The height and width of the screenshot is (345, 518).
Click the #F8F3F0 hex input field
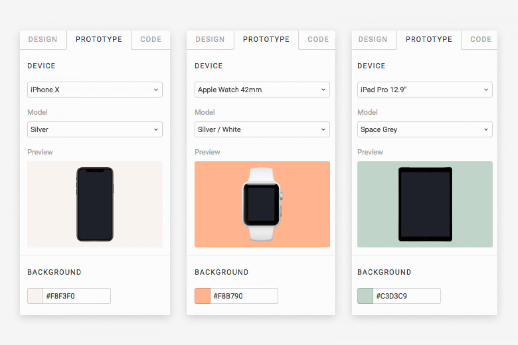tap(77, 296)
